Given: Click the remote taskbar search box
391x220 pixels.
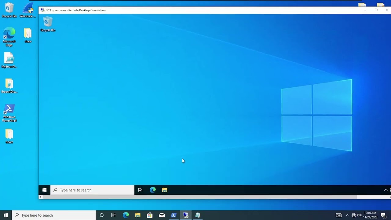Looking at the screenshot, I should (x=92, y=190).
